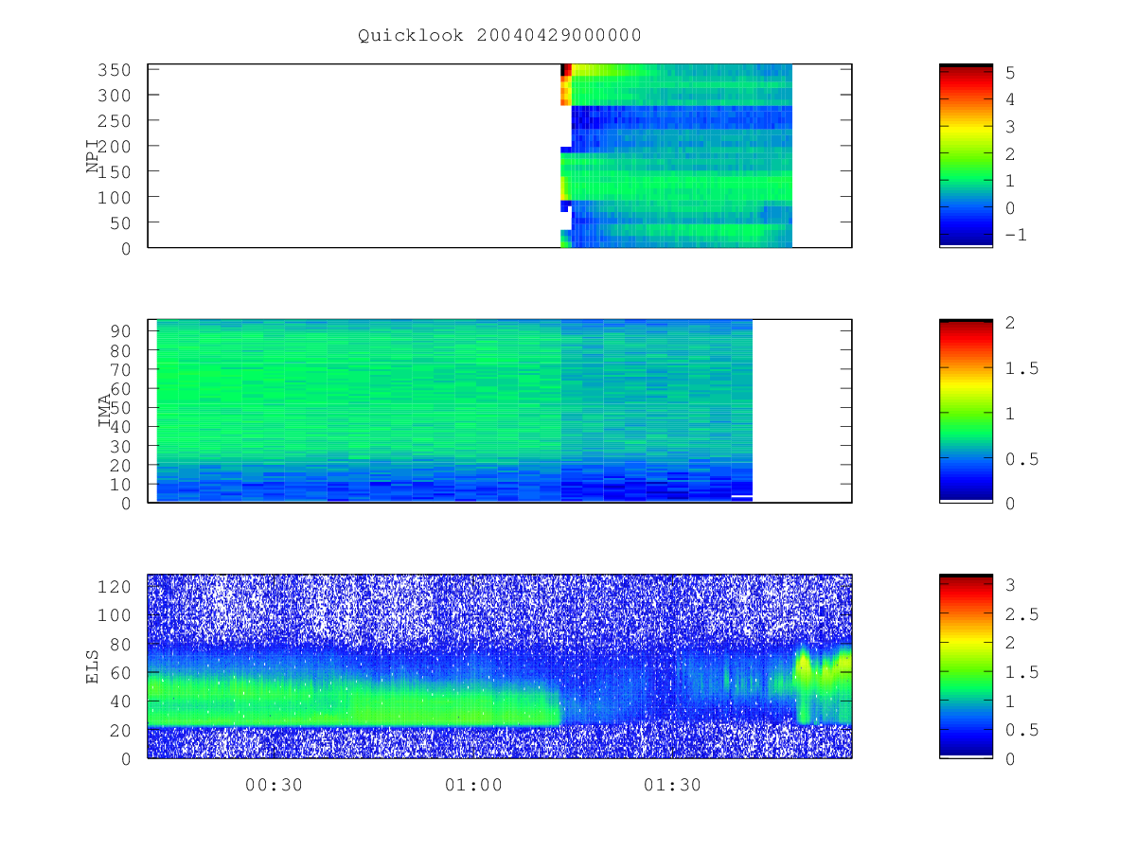Viewport: 1136px width, 852px height.
Task: Click the 1.5 label on IMA colorbar
Action: [1021, 368]
